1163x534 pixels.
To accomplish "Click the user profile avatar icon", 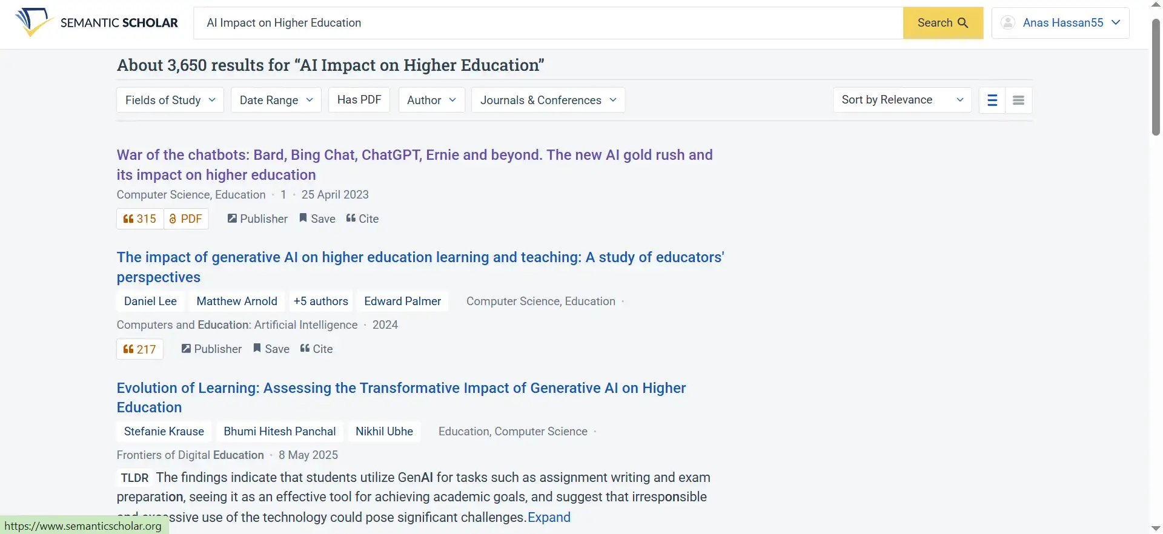I will (x=1008, y=22).
